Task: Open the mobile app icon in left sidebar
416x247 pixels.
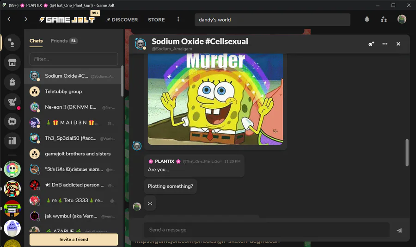Action: point(12,121)
